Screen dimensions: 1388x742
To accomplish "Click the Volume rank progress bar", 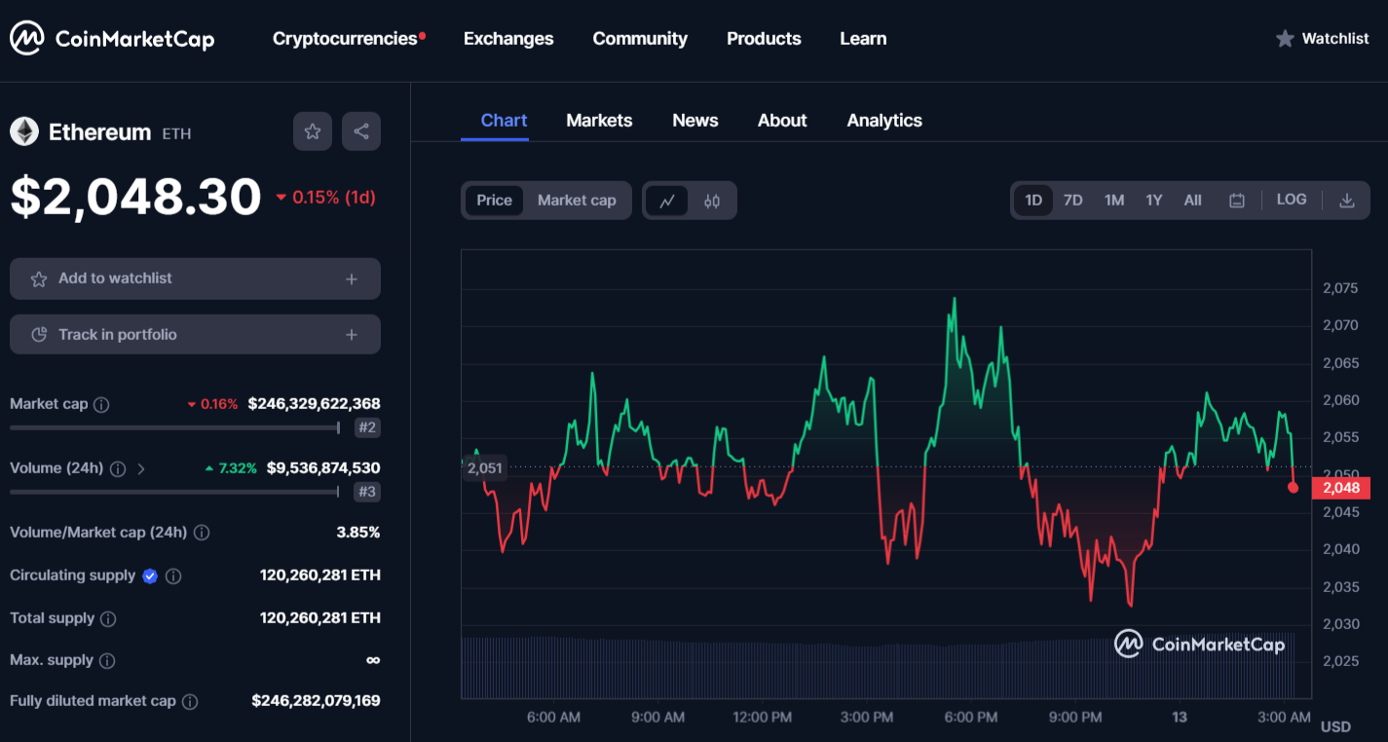I will (x=174, y=492).
